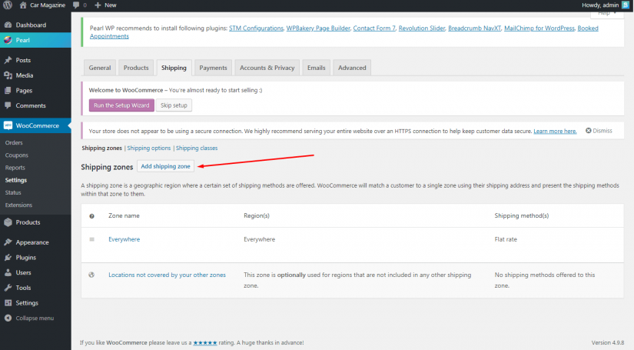Click the Dashboard gauge icon
Image resolution: width=634 pixels, height=350 pixels.
pyautogui.click(x=8, y=25)
